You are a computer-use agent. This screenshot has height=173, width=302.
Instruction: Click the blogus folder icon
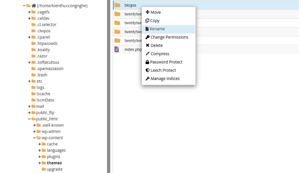click(x=117, y=5)
